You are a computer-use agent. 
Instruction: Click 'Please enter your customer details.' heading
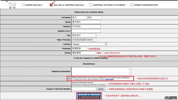[x=89, y=12]
